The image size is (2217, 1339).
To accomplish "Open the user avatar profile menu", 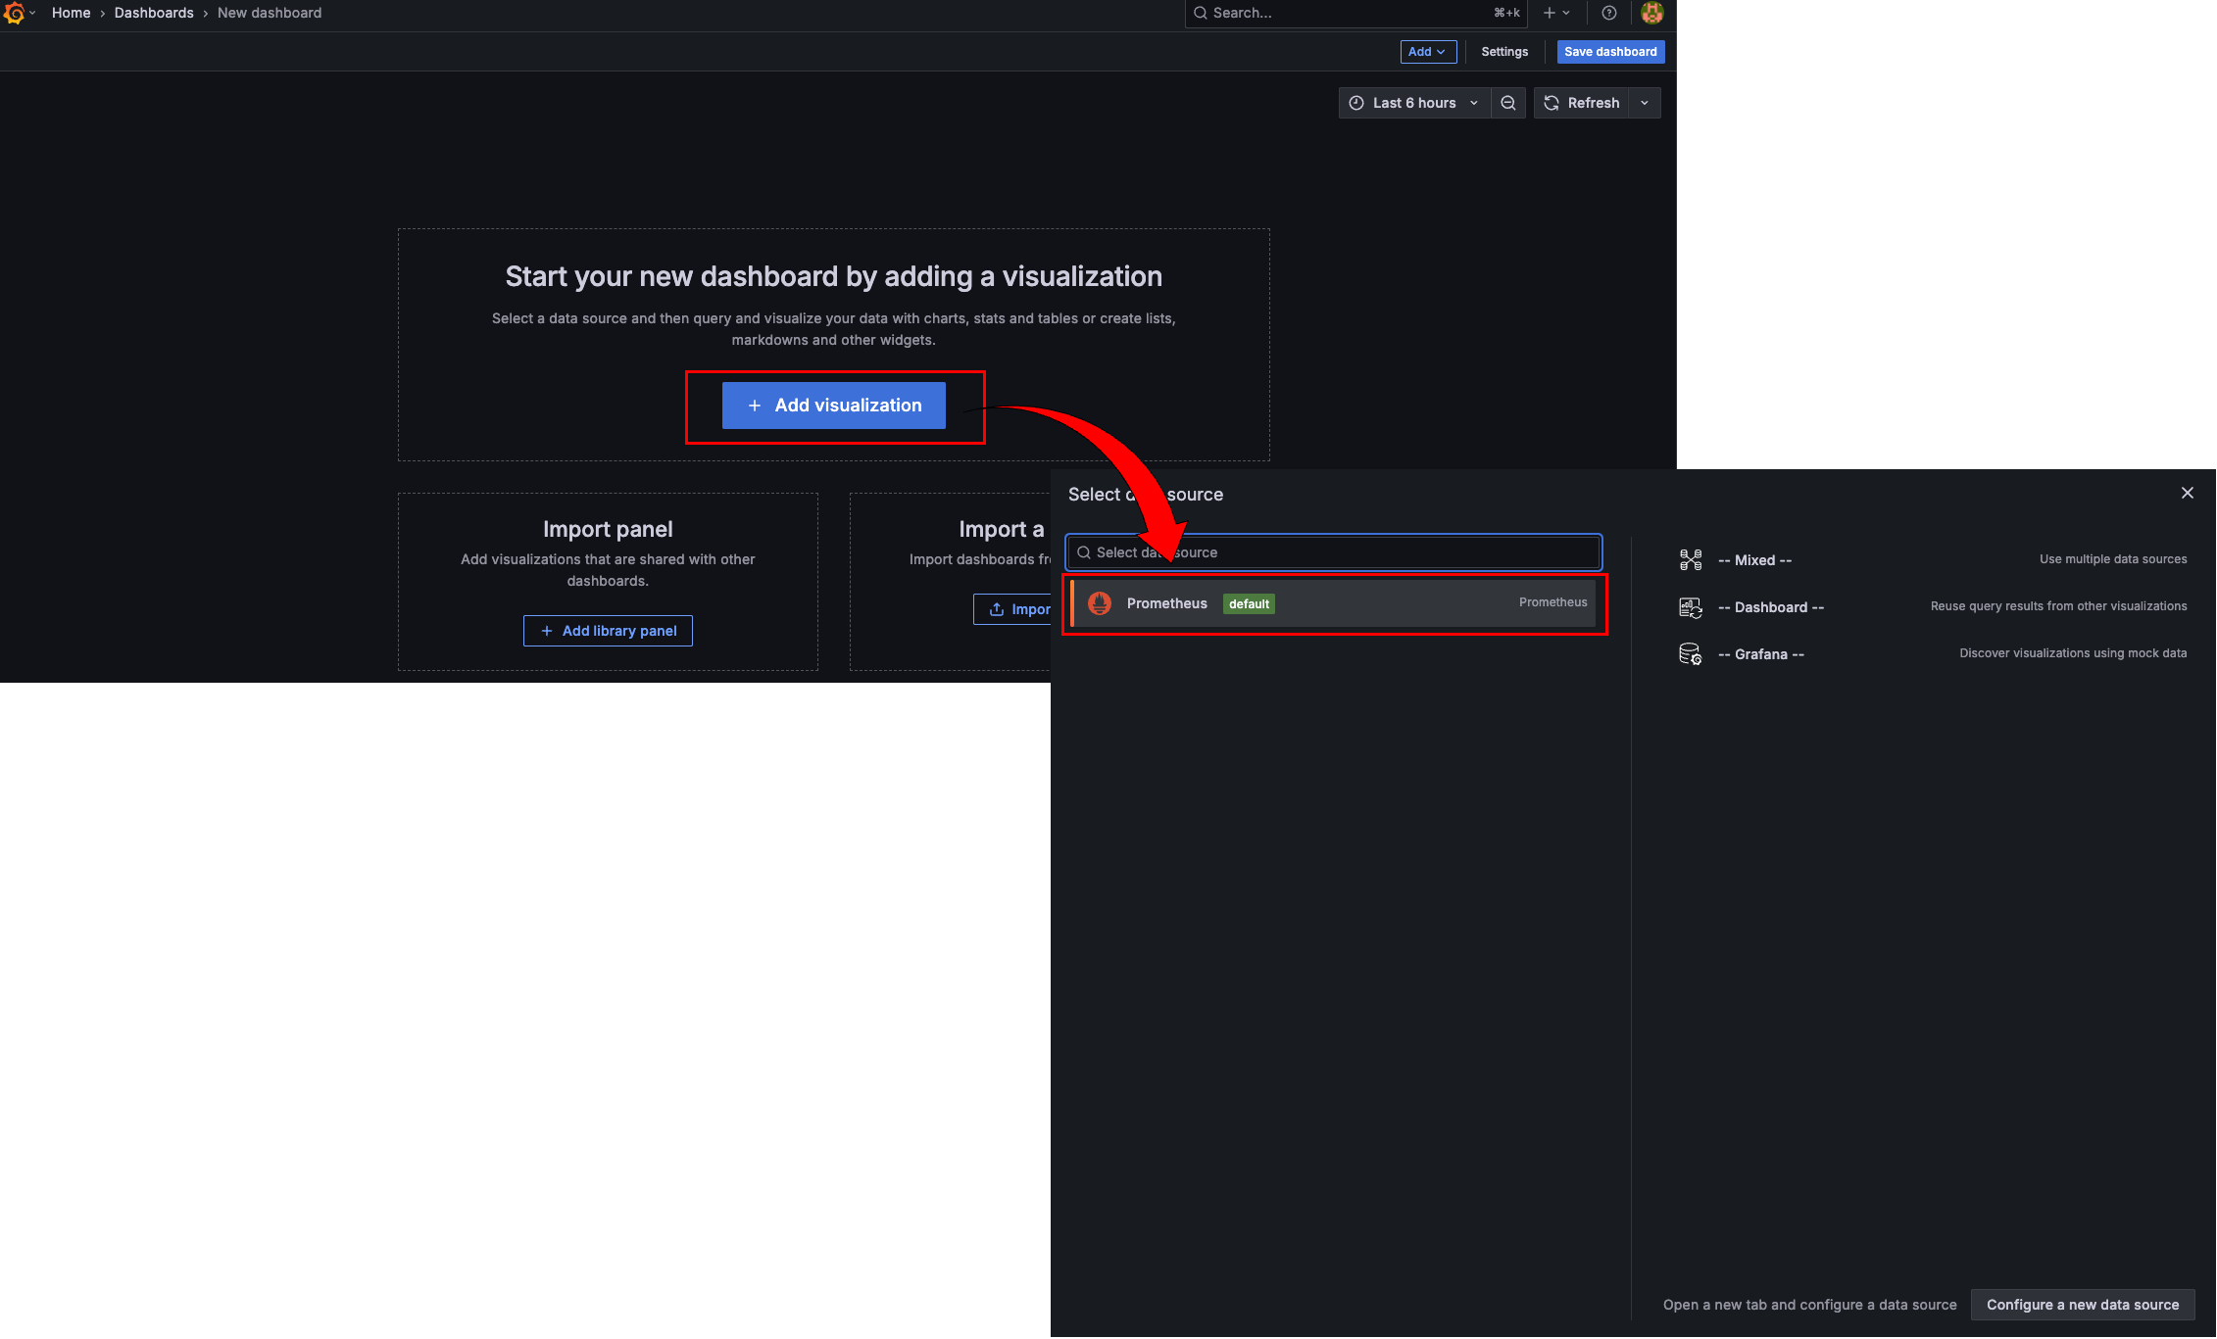I will (1651, 13).
